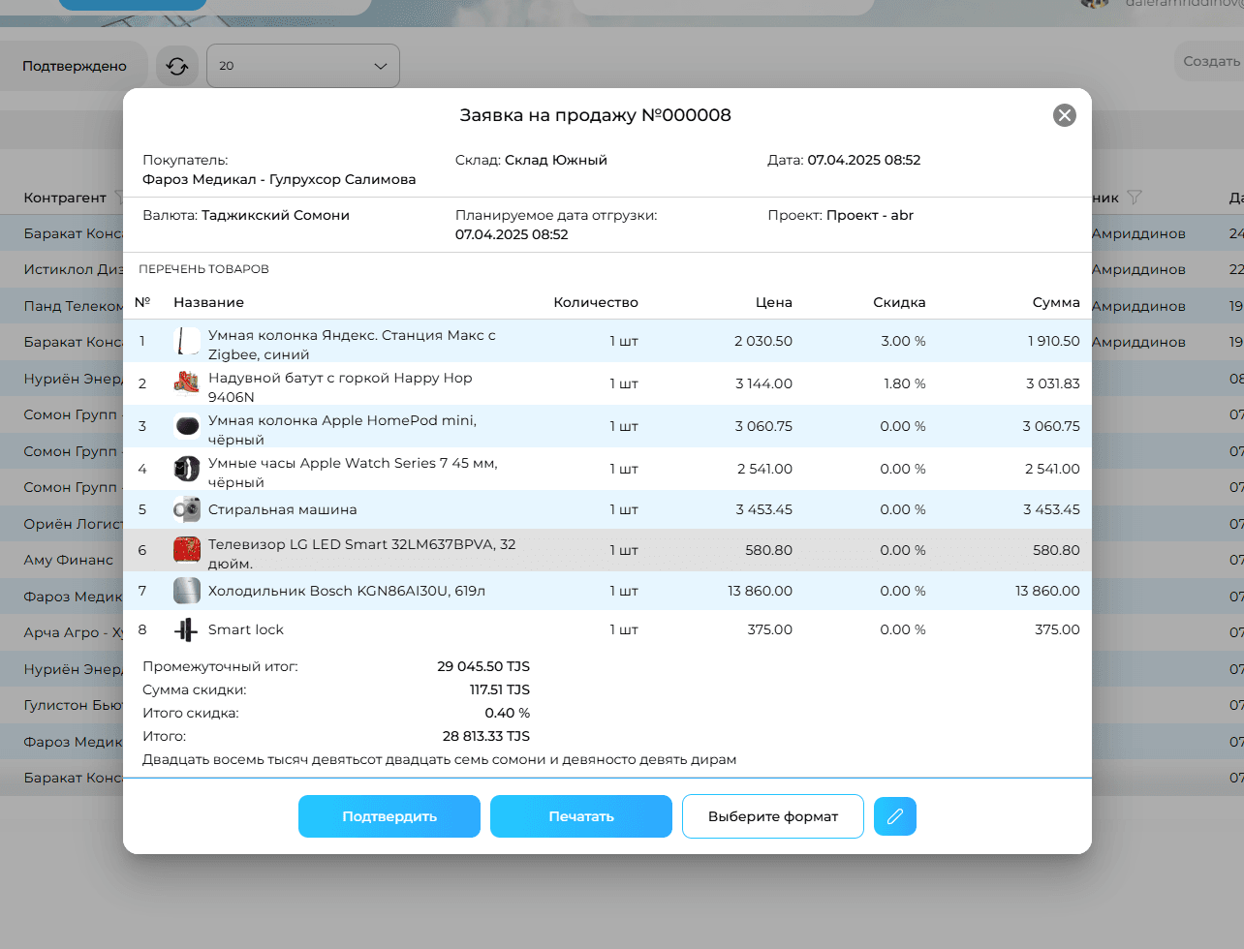
Task: Click the refresh arrows icon
Action: [177, 66]
